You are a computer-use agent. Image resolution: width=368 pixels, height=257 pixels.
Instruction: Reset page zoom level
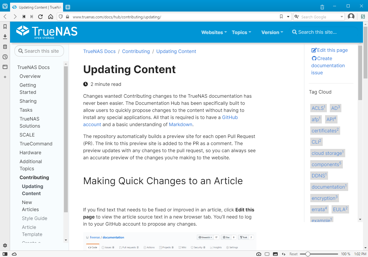coord(293,254)
